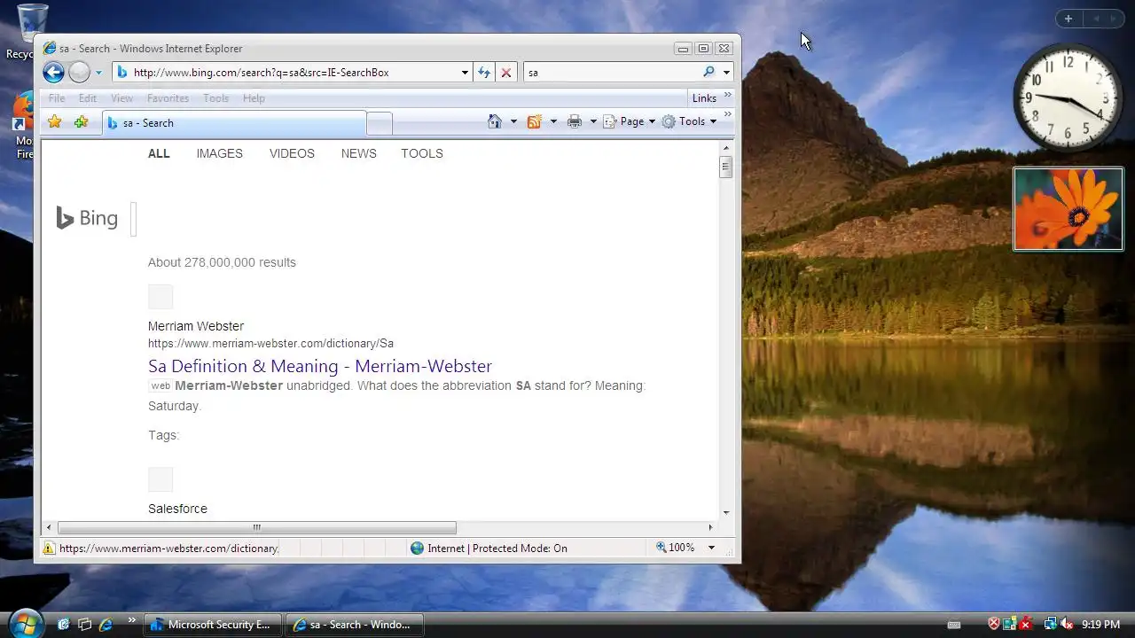Click the horizontal scrollbar right arrow
The height and width of the screenshot is (638, 1135).
click(710, 527)
